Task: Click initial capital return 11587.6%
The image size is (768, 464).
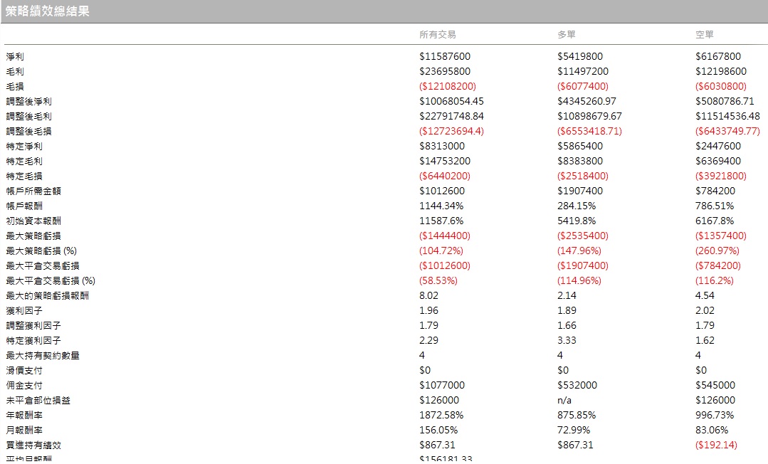Action: point(441,221)
